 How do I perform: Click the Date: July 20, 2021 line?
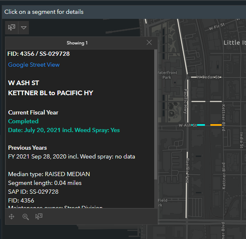pos(64,130)
